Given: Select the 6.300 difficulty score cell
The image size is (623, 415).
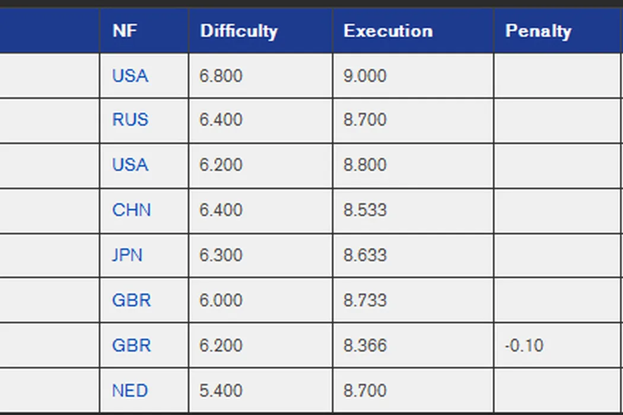Looking at the screenshot, I should 221,255.
